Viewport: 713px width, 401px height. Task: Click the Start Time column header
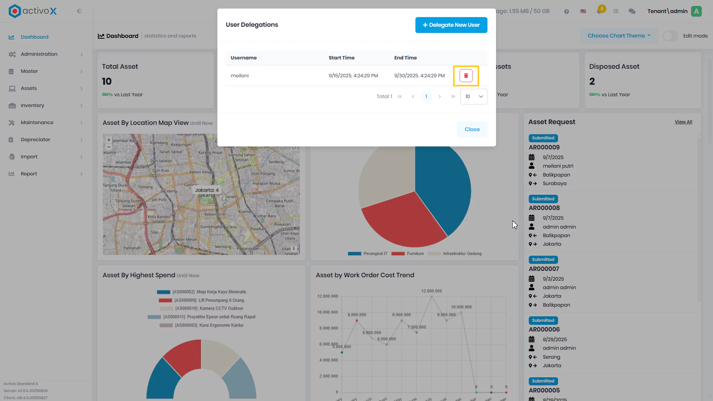point(341,58)
